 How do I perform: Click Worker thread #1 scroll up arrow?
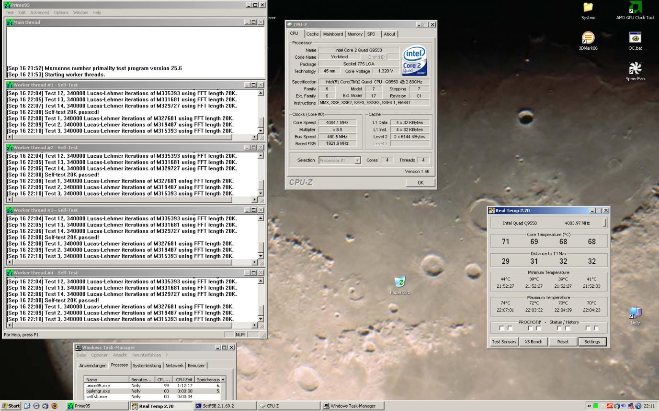point(261,93)
